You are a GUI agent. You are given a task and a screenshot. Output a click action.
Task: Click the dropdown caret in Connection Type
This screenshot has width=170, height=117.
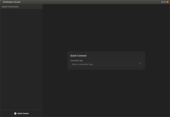pos(140,64)
